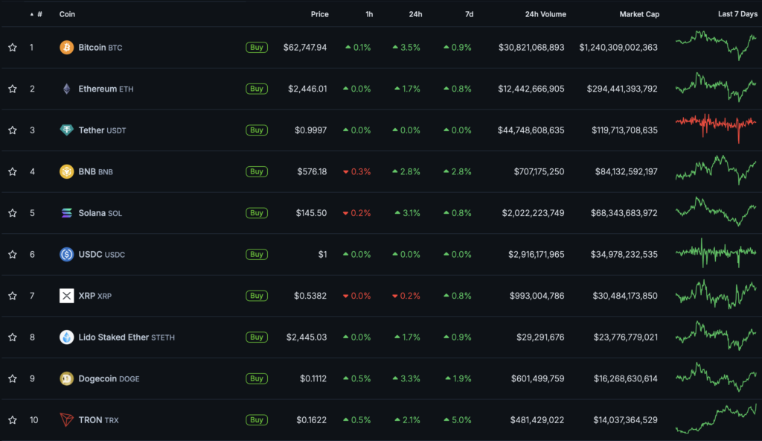
Task: Sort by 7d change column header
Action: [468, 14]
